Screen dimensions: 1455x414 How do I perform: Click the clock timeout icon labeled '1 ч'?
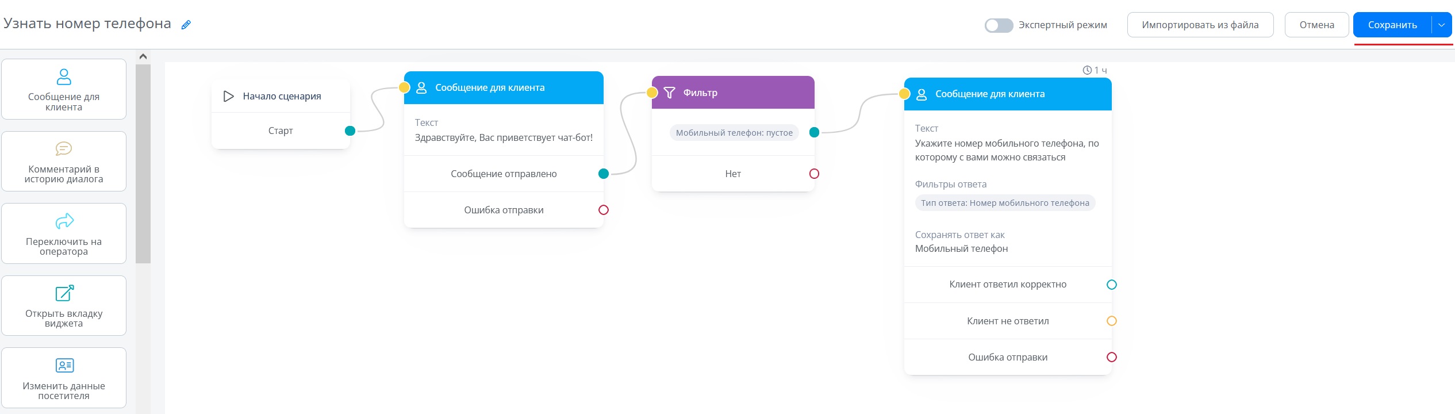(1087, 70)
